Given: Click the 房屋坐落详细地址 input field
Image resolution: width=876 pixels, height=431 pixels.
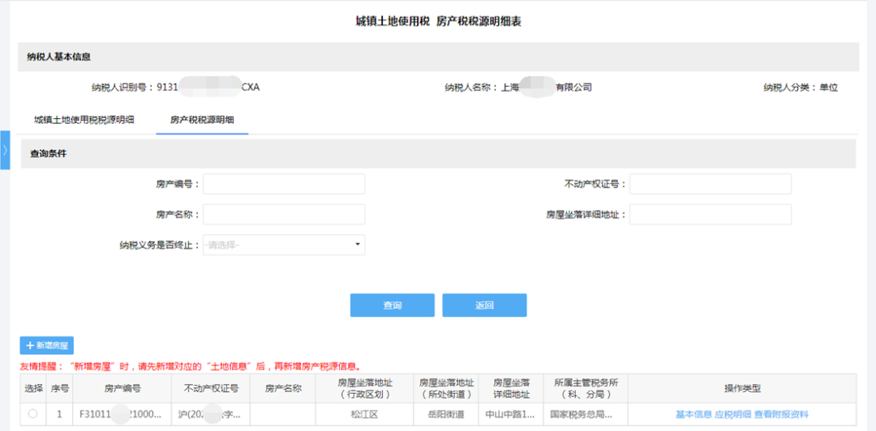Looking at the screenshot, I should point(710,215).
